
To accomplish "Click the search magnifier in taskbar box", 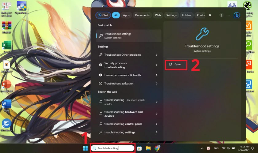I will pos(94,148).
